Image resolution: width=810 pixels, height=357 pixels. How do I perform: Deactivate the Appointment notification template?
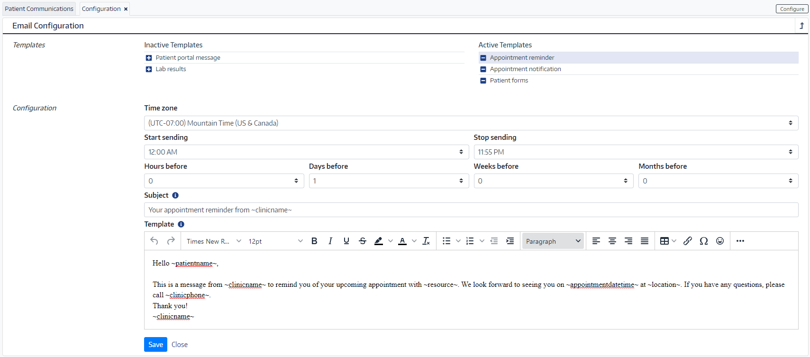point(483,69)
